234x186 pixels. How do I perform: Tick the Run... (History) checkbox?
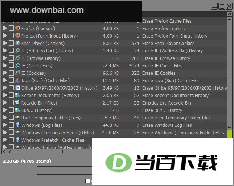click(11, 110)
